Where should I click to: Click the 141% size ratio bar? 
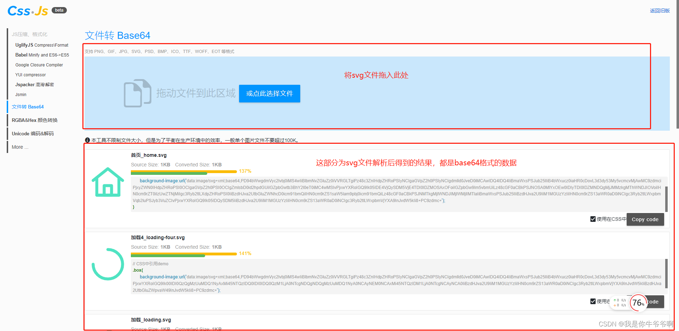click(184, 255)
